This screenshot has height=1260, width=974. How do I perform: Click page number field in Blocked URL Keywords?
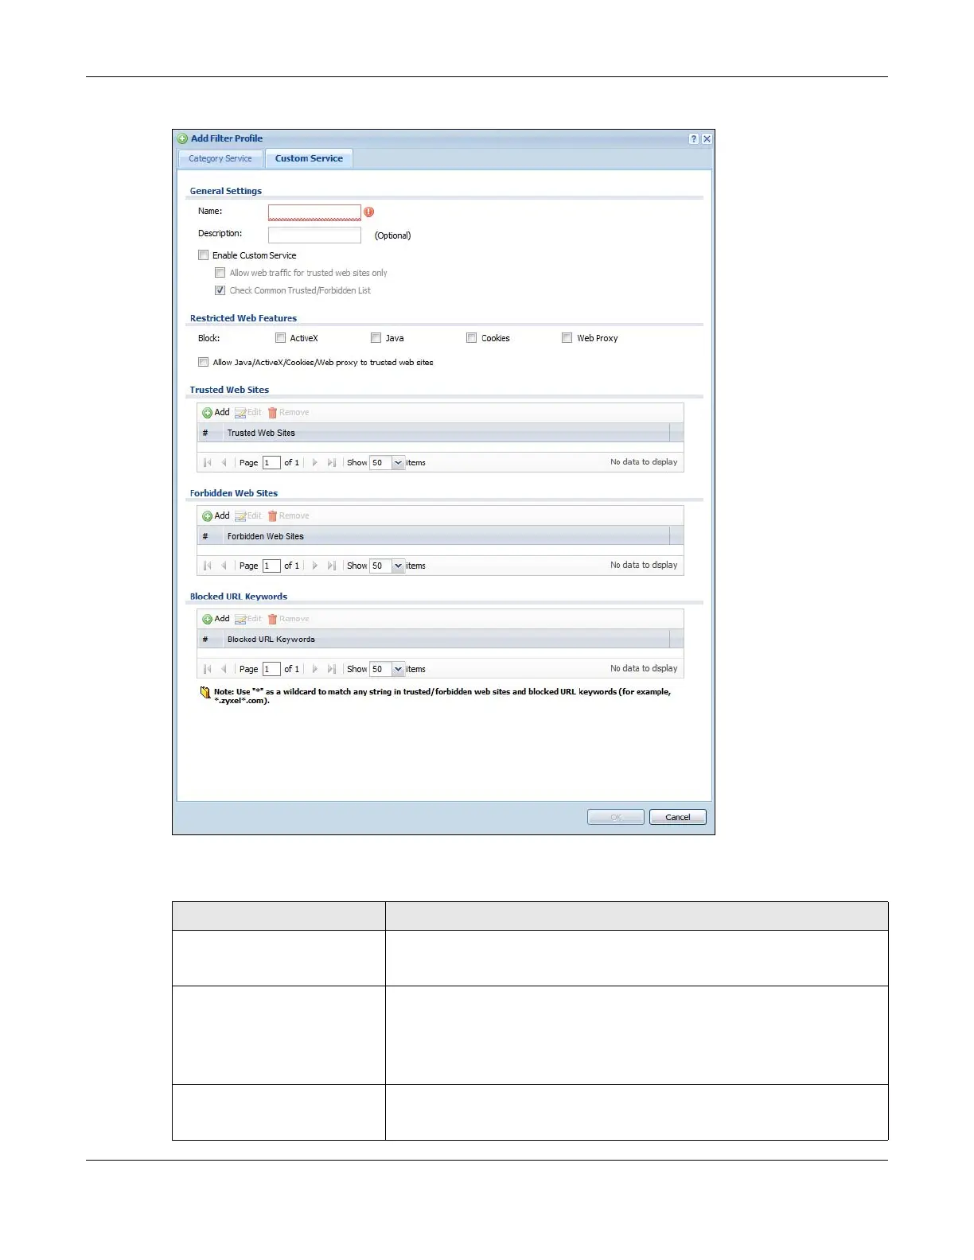click(271, 669)
